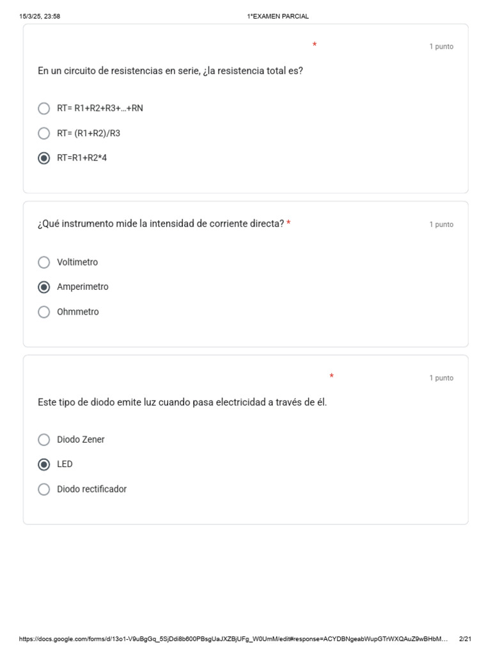Screen dimensions: 491x655
Task: Click the 15/3/25, 23:58 timestamp
Action: pos(40,17)
